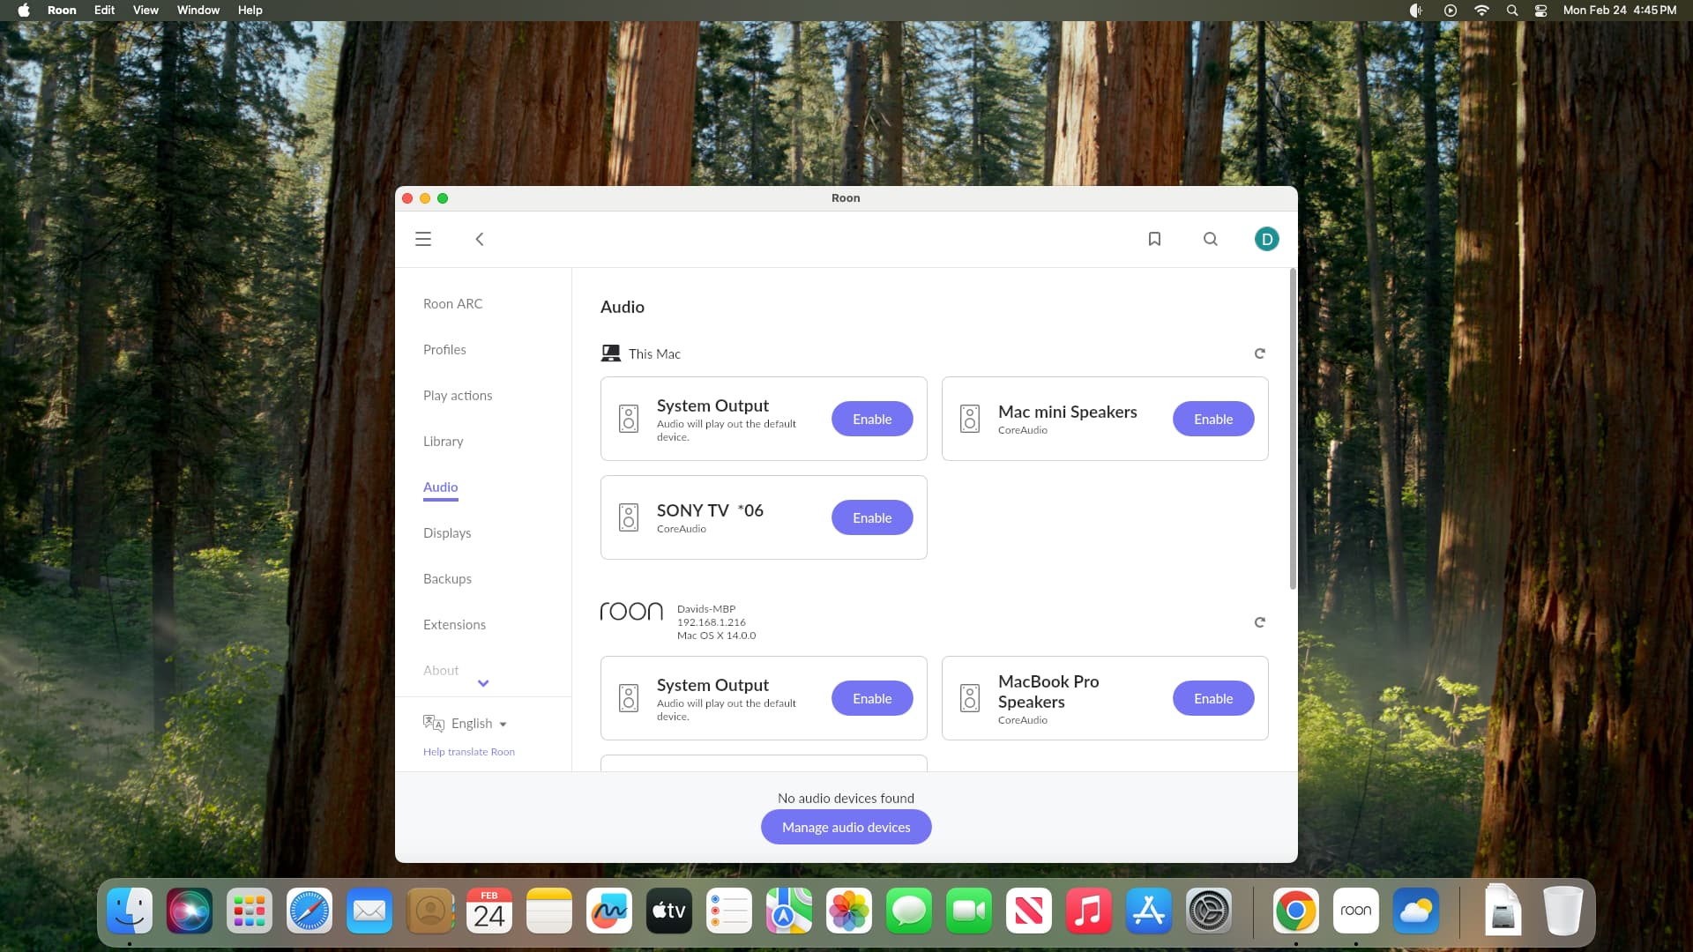This screenshot has width=1693, height=952.
Task: Open the hamburger navigation menu
Action: point(423,239)
